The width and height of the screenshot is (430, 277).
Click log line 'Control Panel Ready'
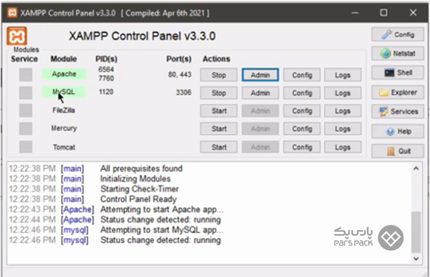[139, 199]
